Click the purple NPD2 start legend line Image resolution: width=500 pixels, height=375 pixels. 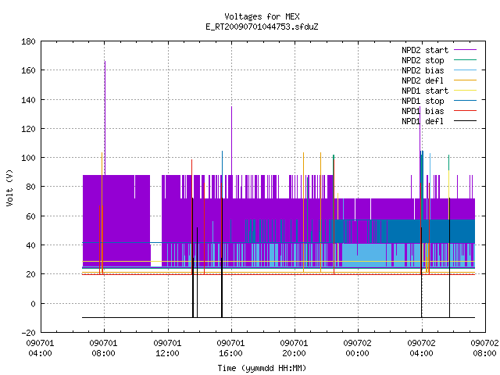coord(465,50)
